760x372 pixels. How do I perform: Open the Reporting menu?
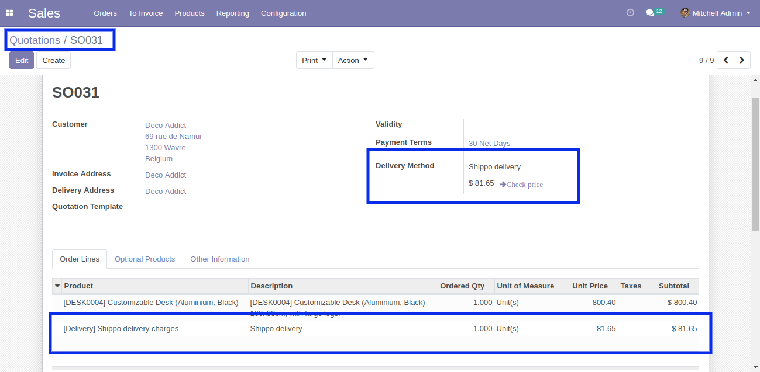[233, 13]
